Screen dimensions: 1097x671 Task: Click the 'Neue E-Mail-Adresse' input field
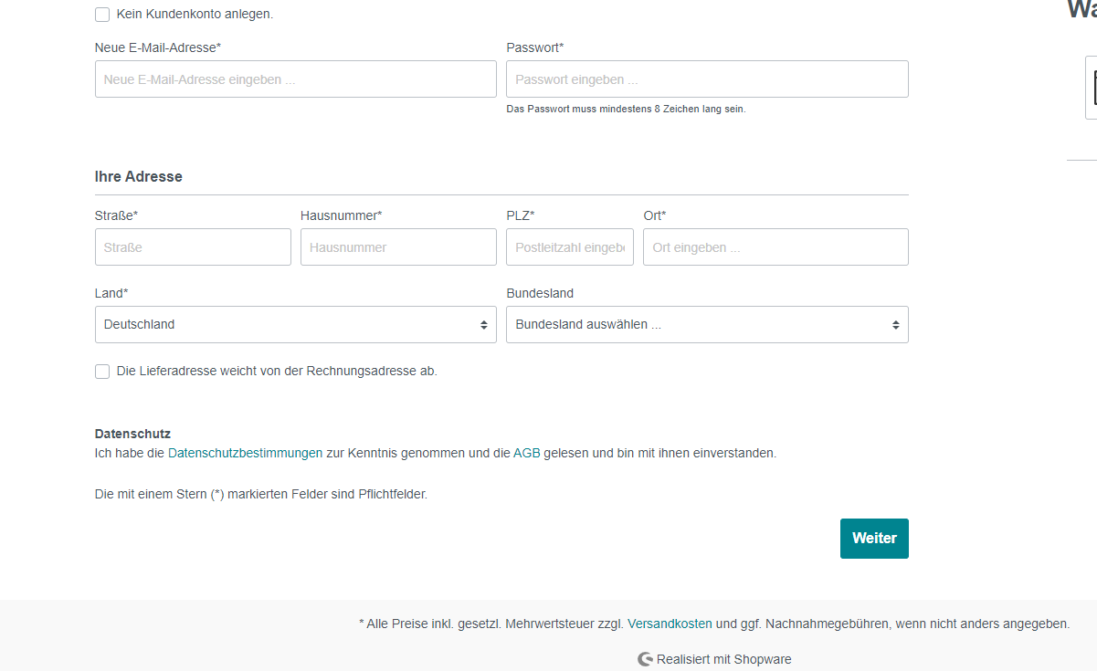295,79
